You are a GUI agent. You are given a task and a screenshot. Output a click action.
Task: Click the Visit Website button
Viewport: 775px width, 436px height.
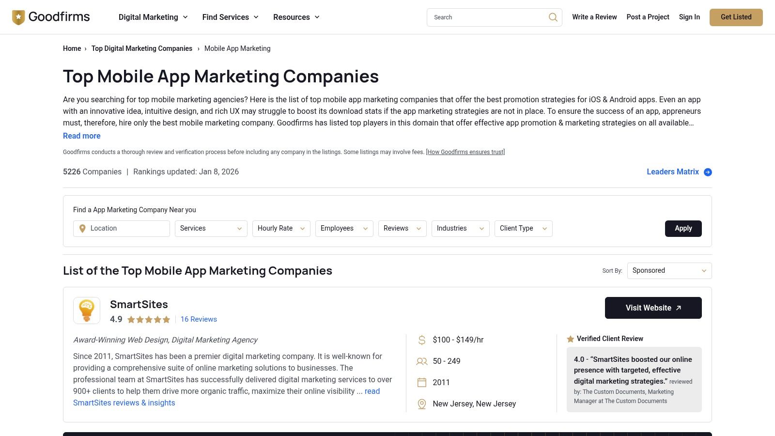(653, 308)
